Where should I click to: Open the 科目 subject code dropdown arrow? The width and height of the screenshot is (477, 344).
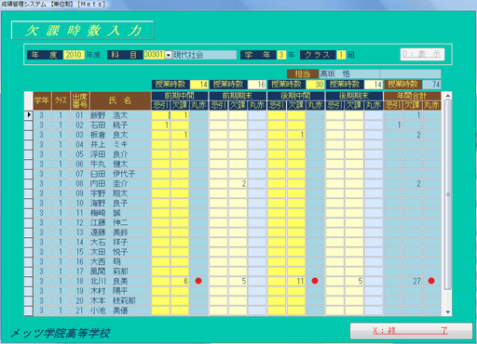pyautogui.click(x=168, y=55)
